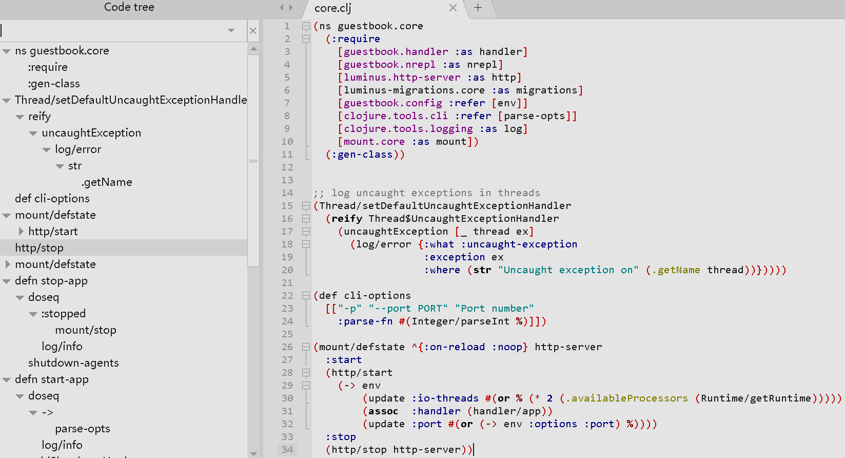Collapse the uncaughtException tree node
This screenshot has height=458, width=845.
[33, 133]
